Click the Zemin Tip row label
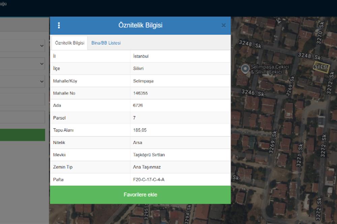 (x=63, y=167)
